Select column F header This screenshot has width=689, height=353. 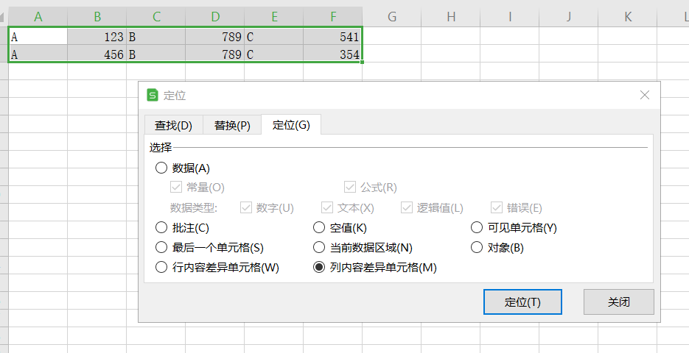coord(332,17)
